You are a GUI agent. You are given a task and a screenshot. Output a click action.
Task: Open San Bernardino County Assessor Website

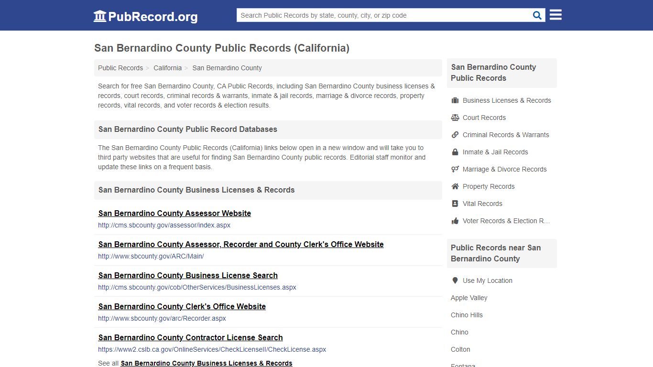(x=174, y=214)
